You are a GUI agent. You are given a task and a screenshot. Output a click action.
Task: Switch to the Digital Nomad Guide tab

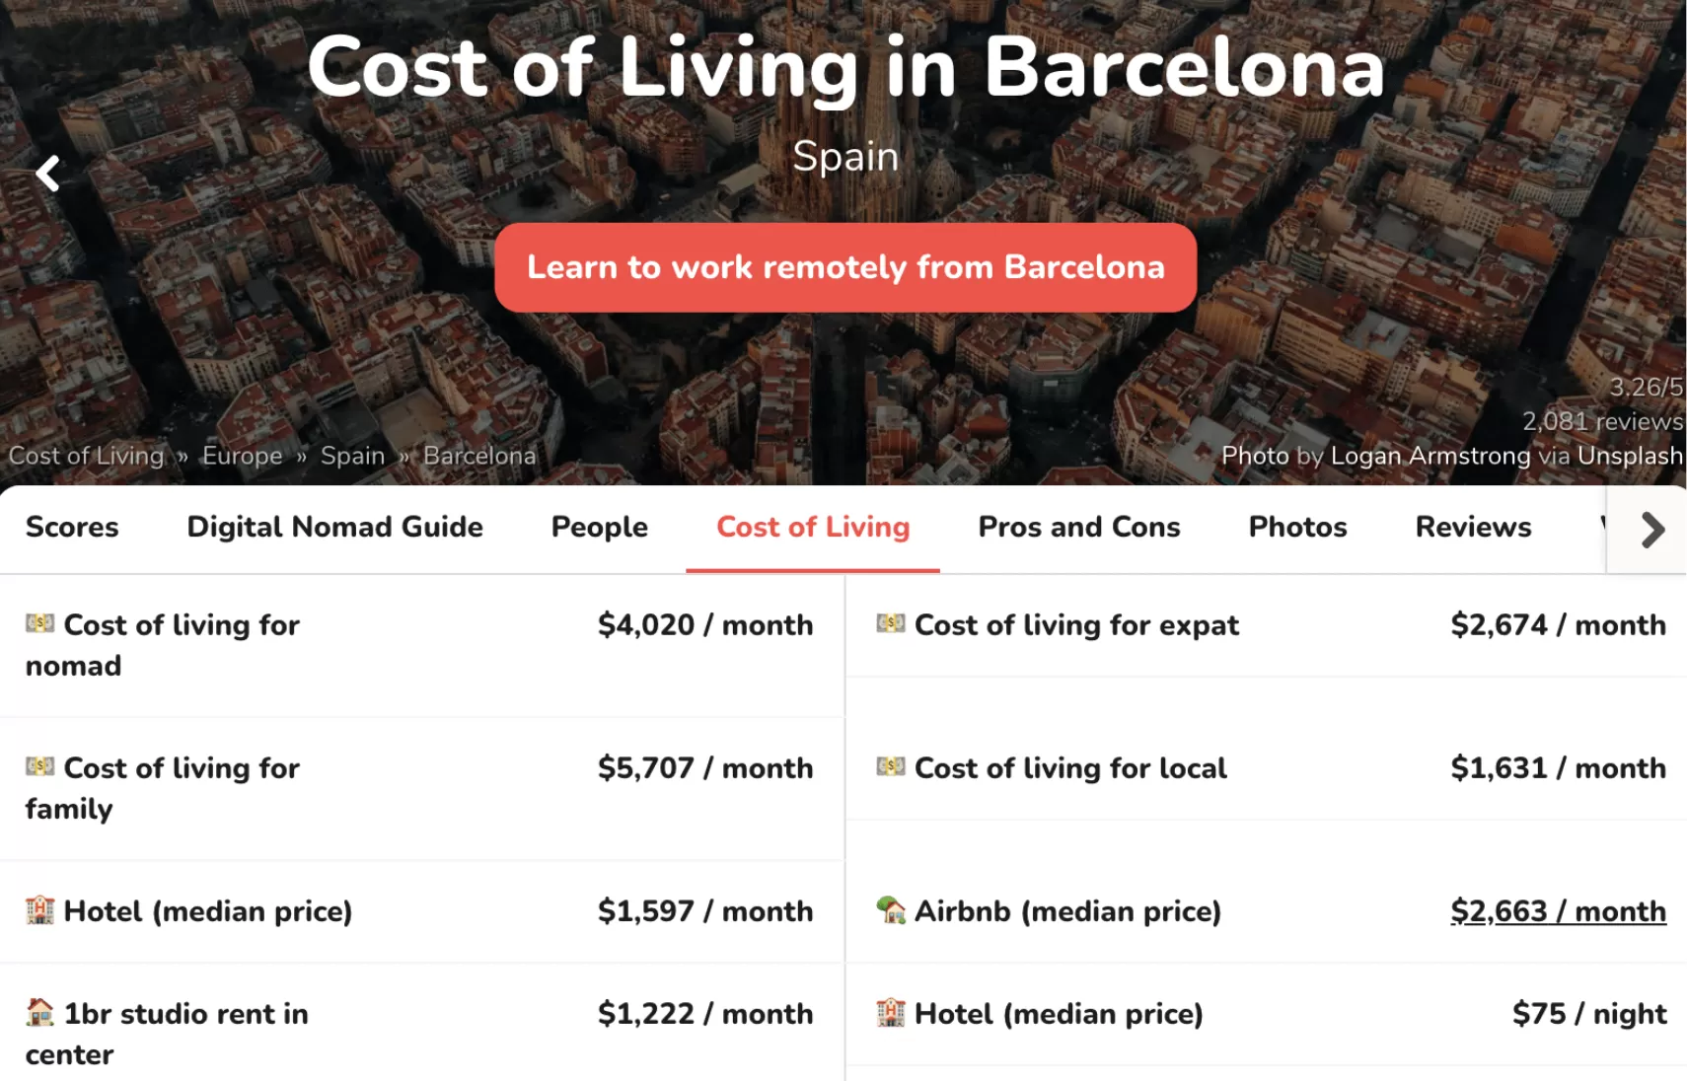(x=334, y=527)
